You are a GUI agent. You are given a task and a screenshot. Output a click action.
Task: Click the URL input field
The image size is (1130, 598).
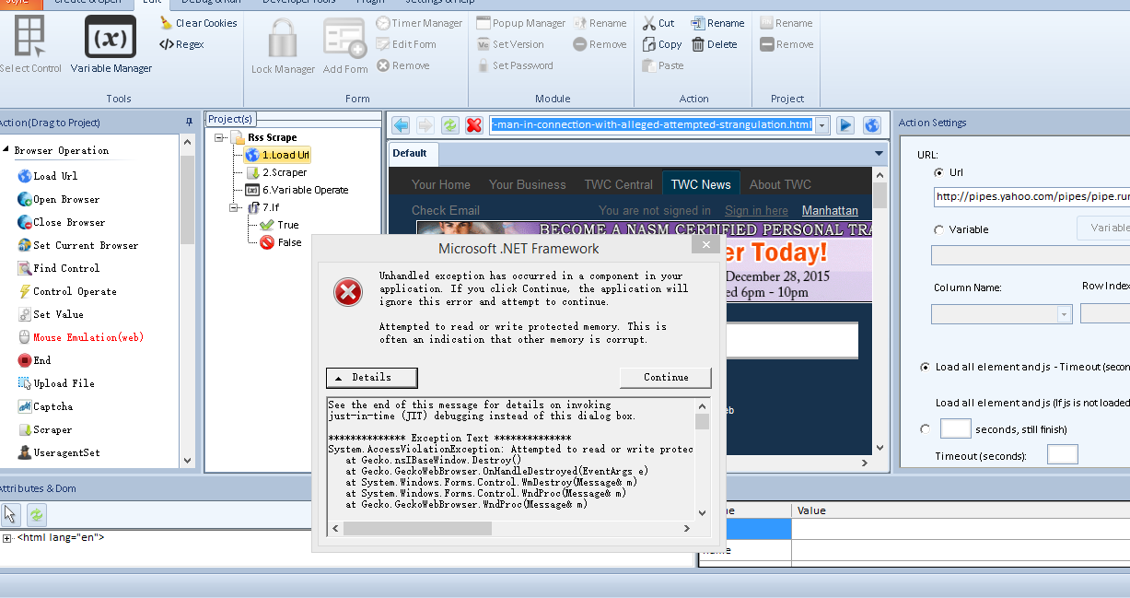pos(1031,196)
